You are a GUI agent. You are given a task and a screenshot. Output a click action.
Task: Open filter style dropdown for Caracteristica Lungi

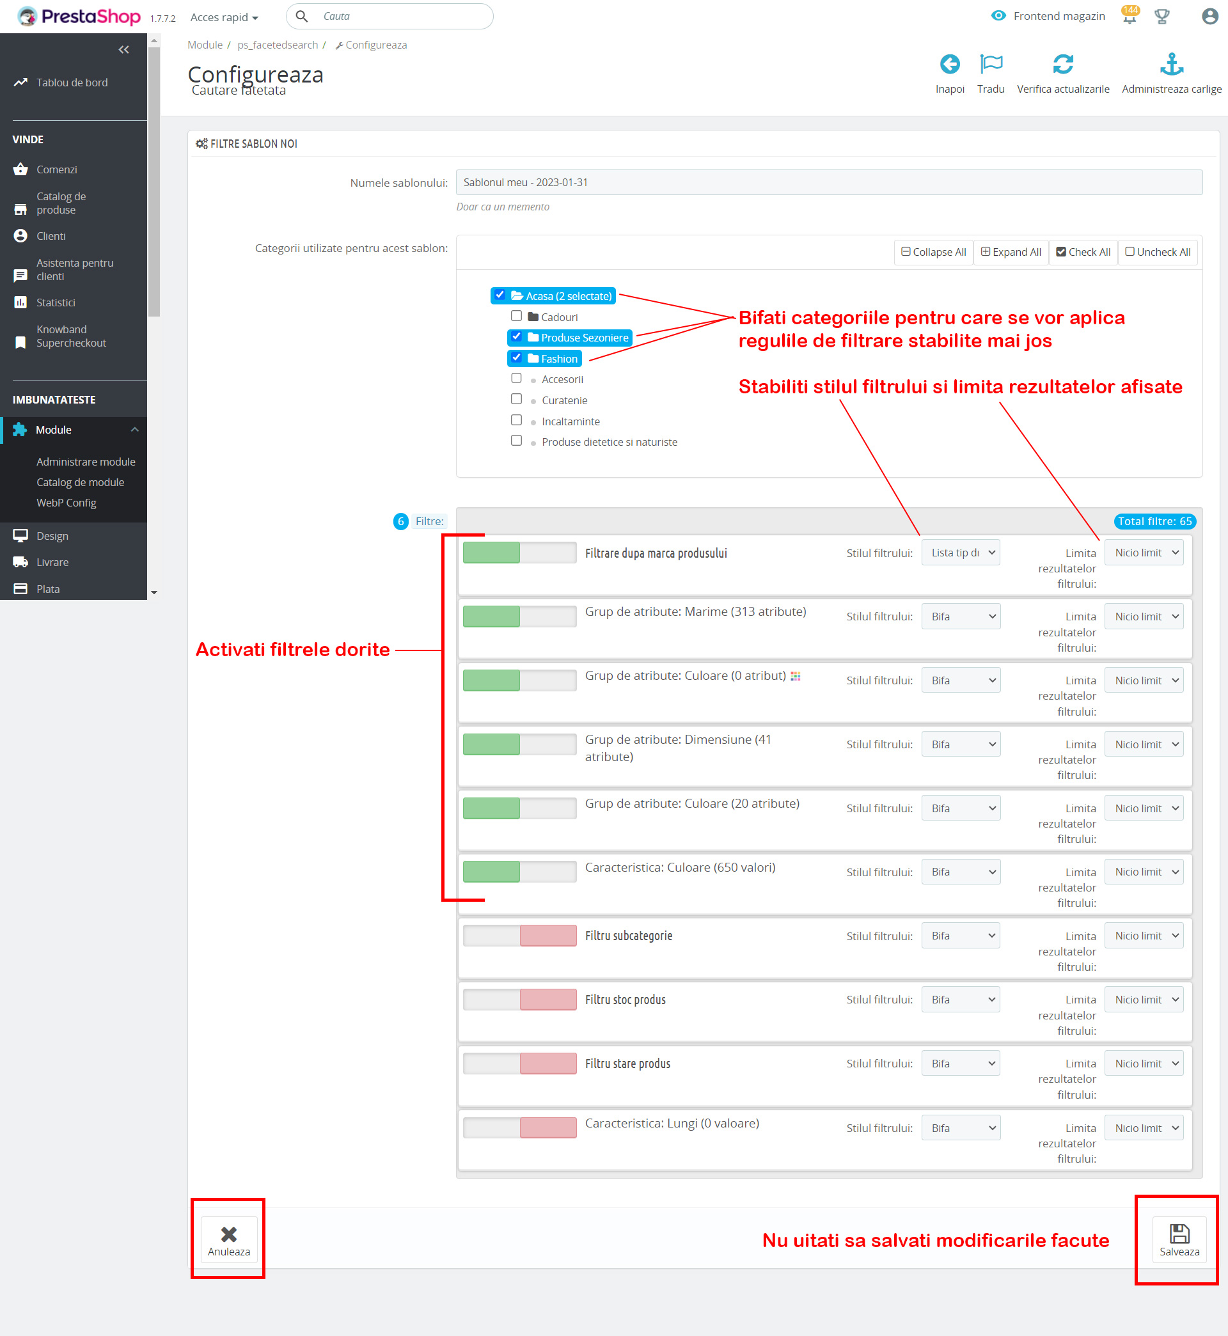[x=961, y=1128]
